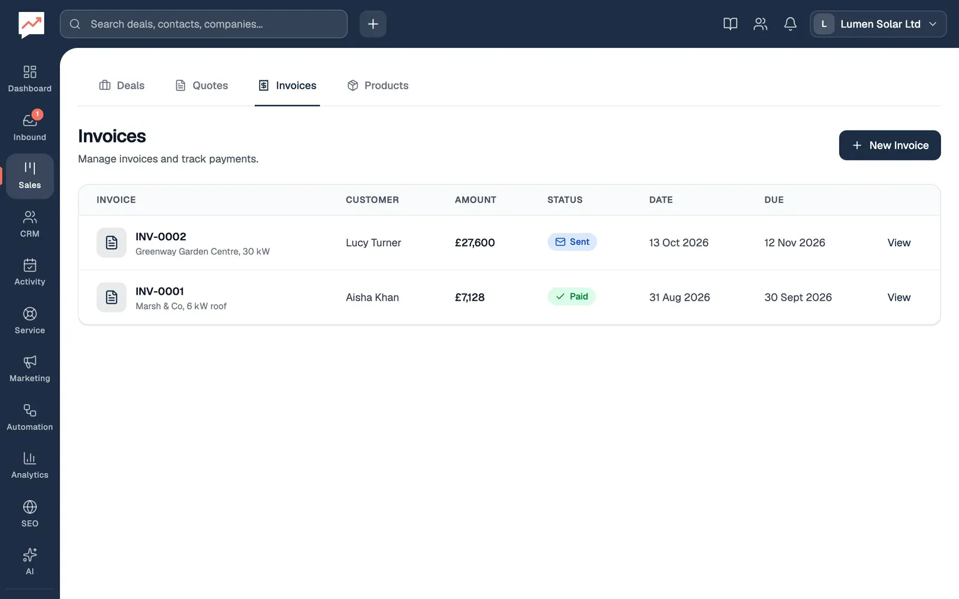
Task: Focus the search deals, contacts, companies field
Action: pos(204,24)
